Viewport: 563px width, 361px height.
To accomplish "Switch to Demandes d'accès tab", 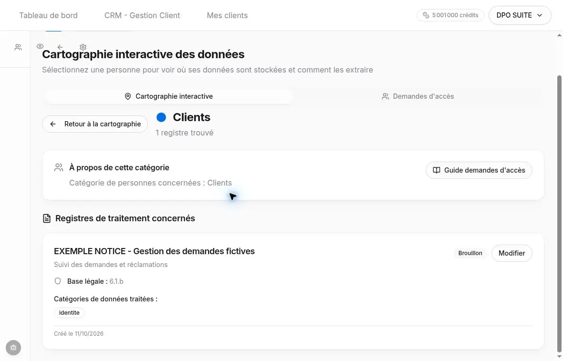I will click(x=418, y=96).
